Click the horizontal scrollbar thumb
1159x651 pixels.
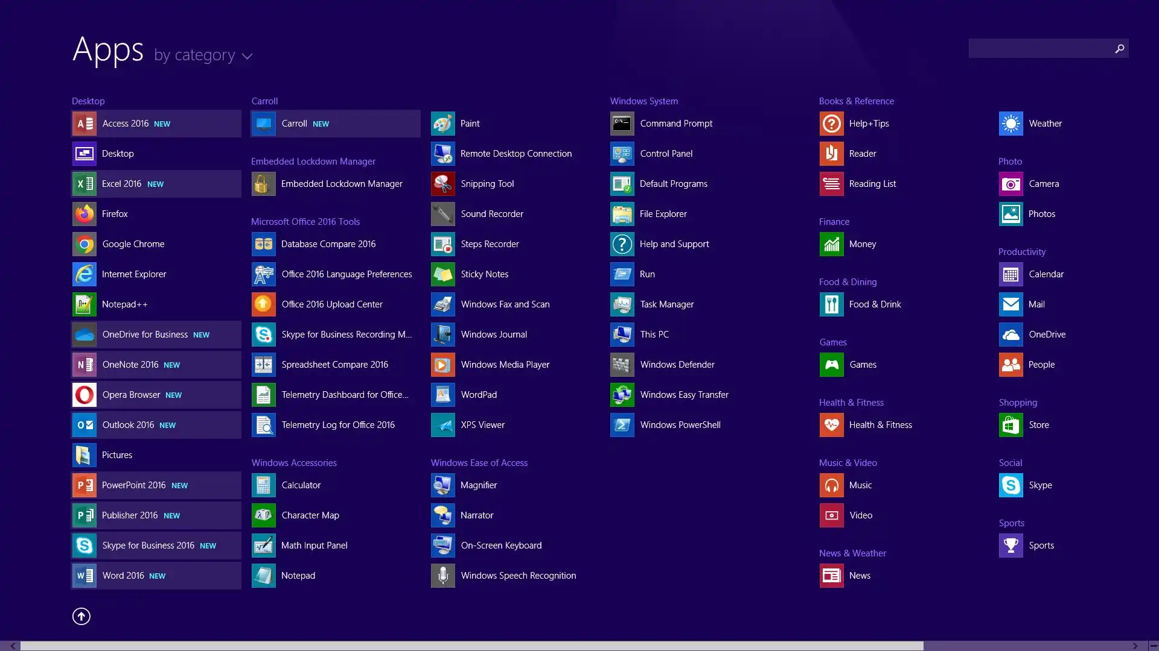471,646
